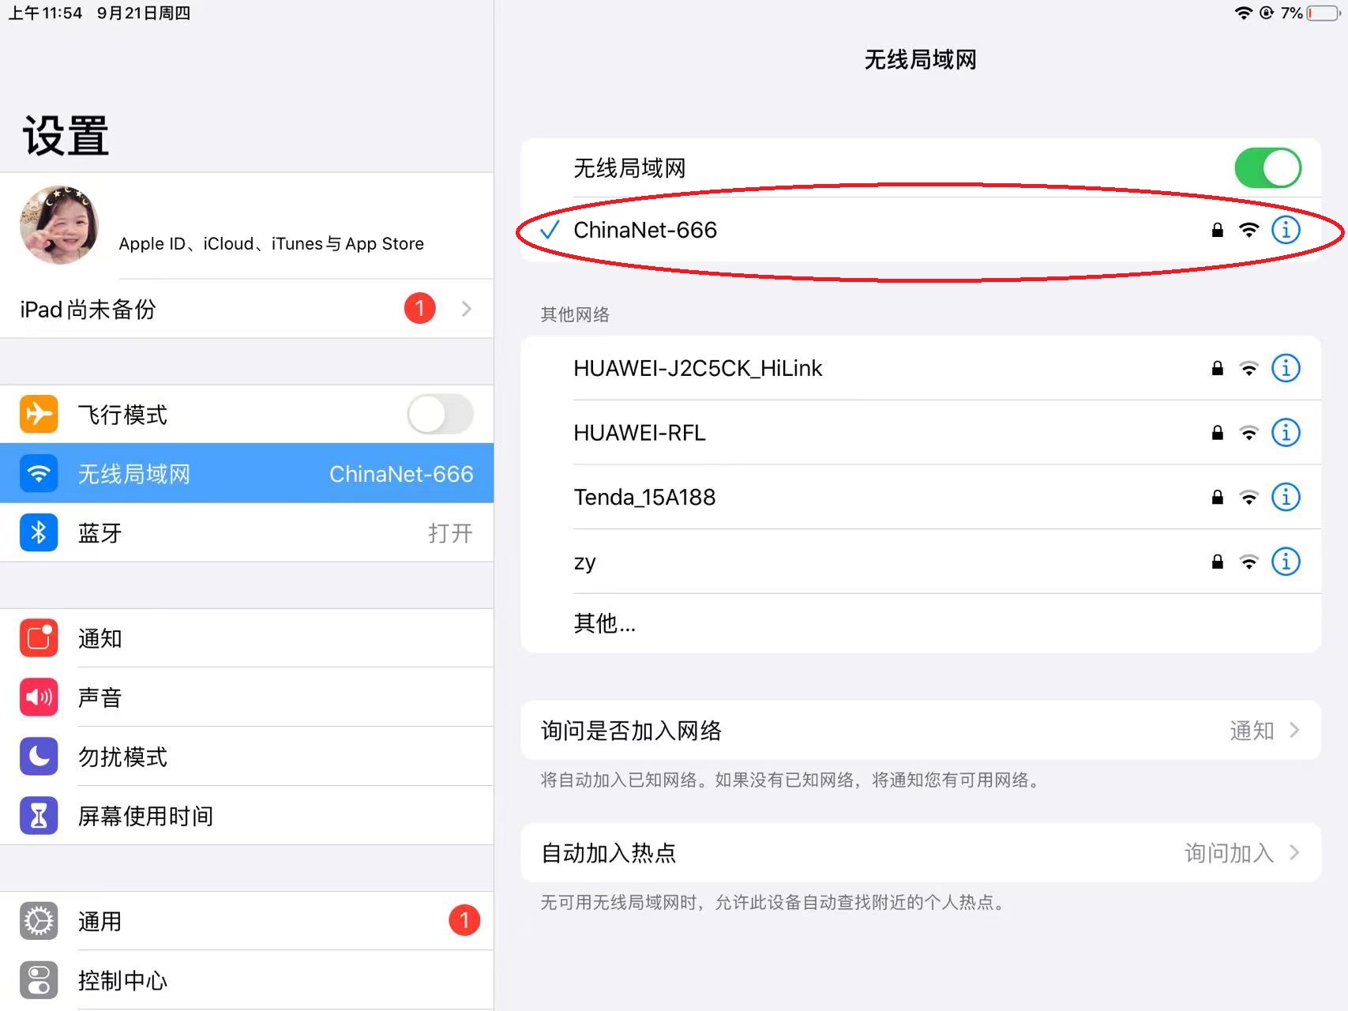Open 询问是否加入网络 chevron

tap(1294, 730)
